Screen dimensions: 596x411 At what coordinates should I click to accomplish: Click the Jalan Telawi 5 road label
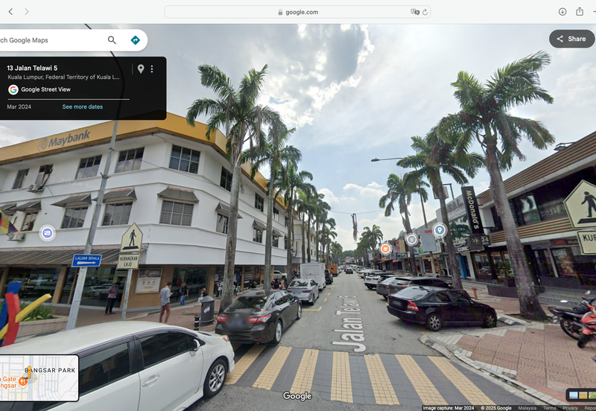349,323
